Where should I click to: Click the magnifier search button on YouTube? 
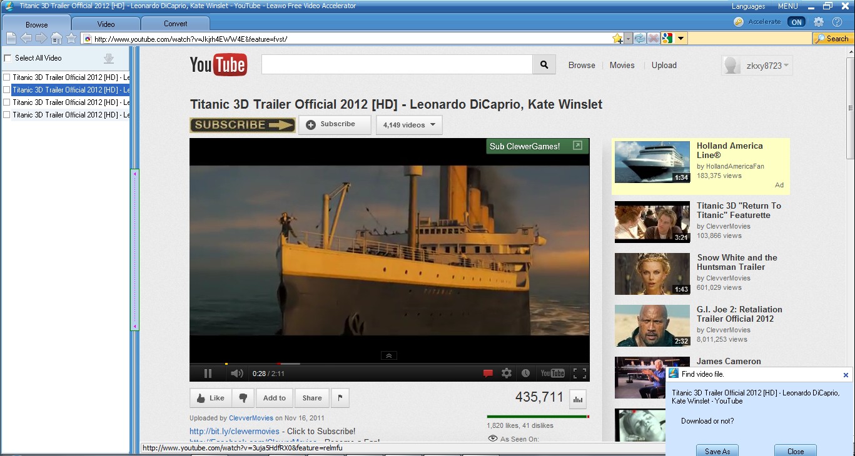(x=544, y=65)
